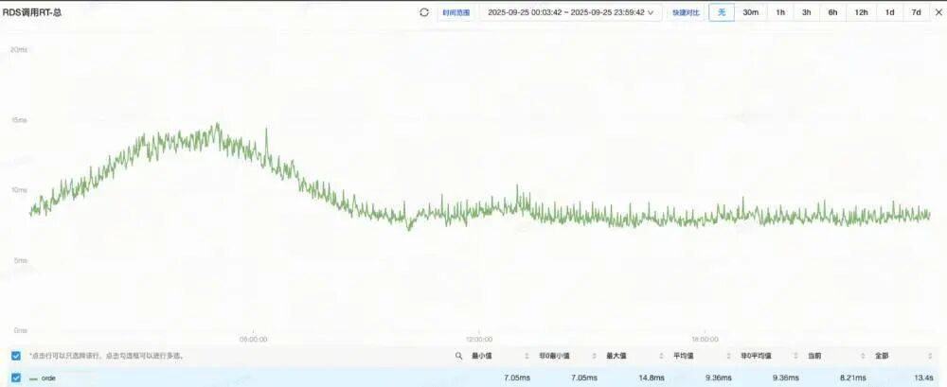
Task: Close the chart panel with the X icon
Action: [x=938, y=12]
